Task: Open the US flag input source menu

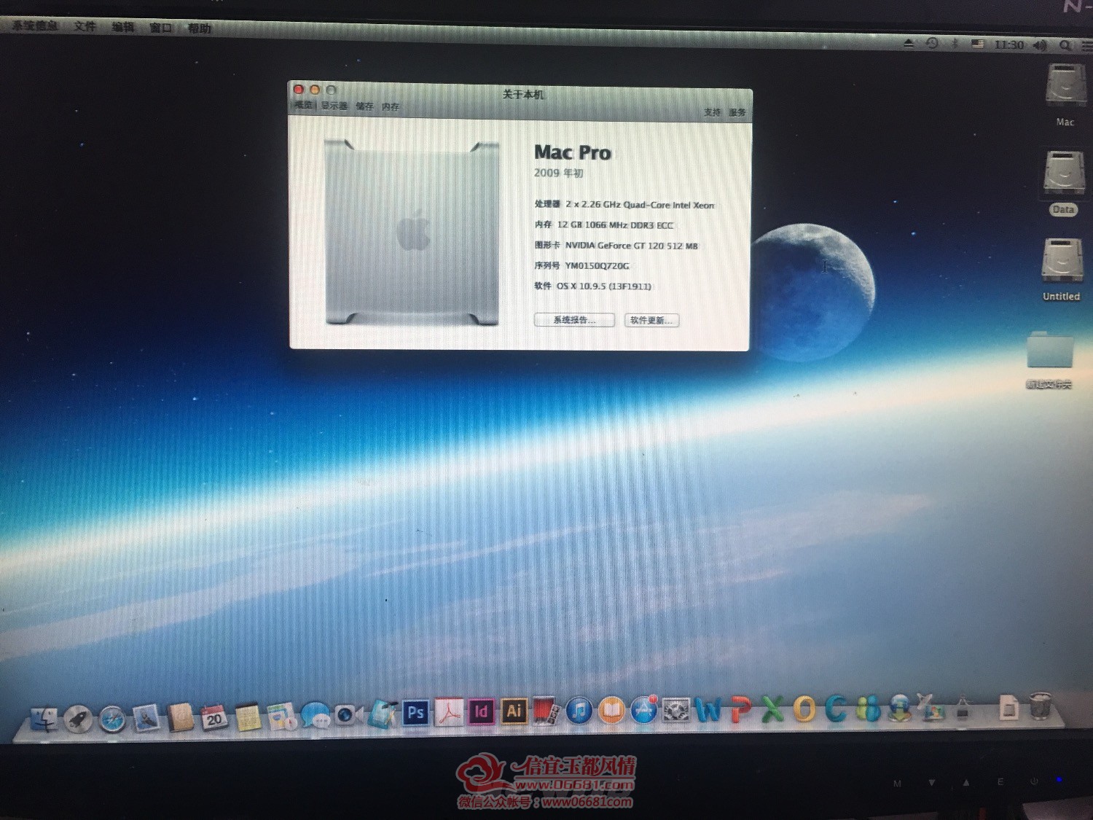Action: coord(977,44)
